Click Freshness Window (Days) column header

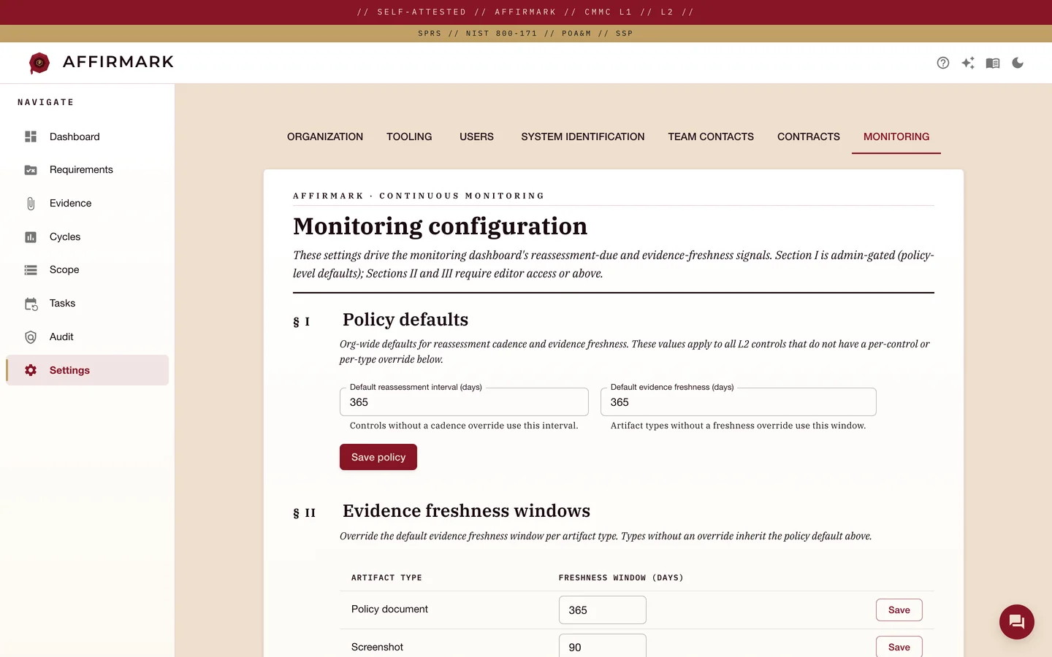(x=621, y=577)
